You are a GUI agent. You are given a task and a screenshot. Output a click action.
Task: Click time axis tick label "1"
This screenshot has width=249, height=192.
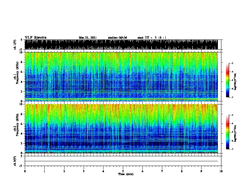pyautogui.click(x=44, y=171)
